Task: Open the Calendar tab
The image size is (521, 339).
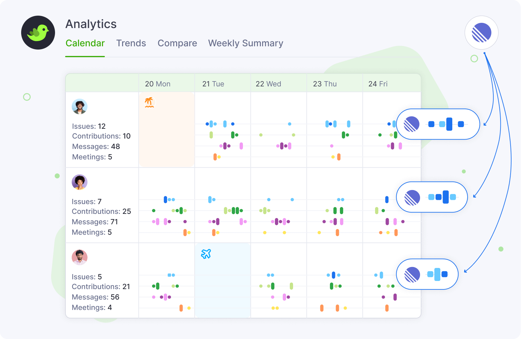Action: click(85, 43)
